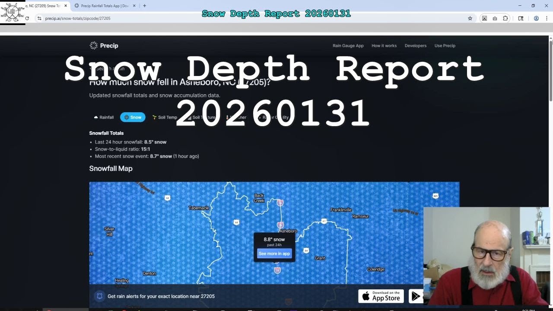
Task: Open the Developers nav link
Action: click(x=416, y=45)
